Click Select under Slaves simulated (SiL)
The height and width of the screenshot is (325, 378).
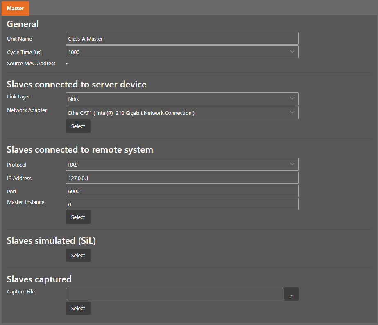coord(78,255)
